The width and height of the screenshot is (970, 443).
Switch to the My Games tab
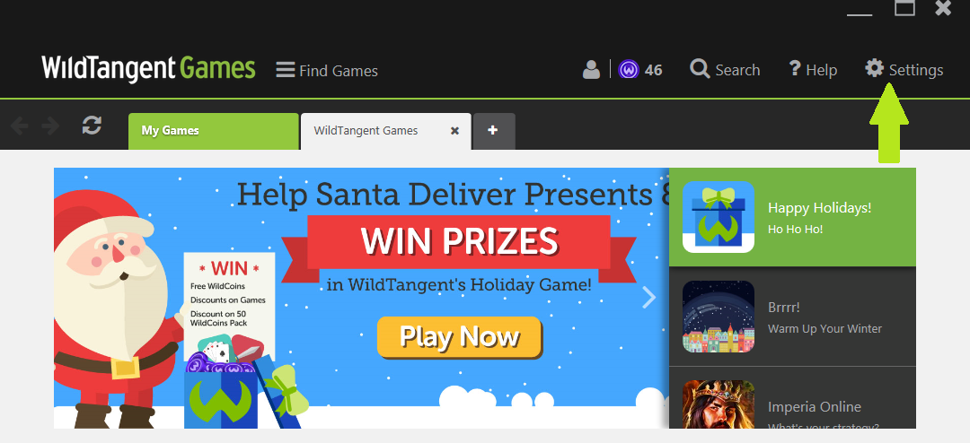pos(214,131)
